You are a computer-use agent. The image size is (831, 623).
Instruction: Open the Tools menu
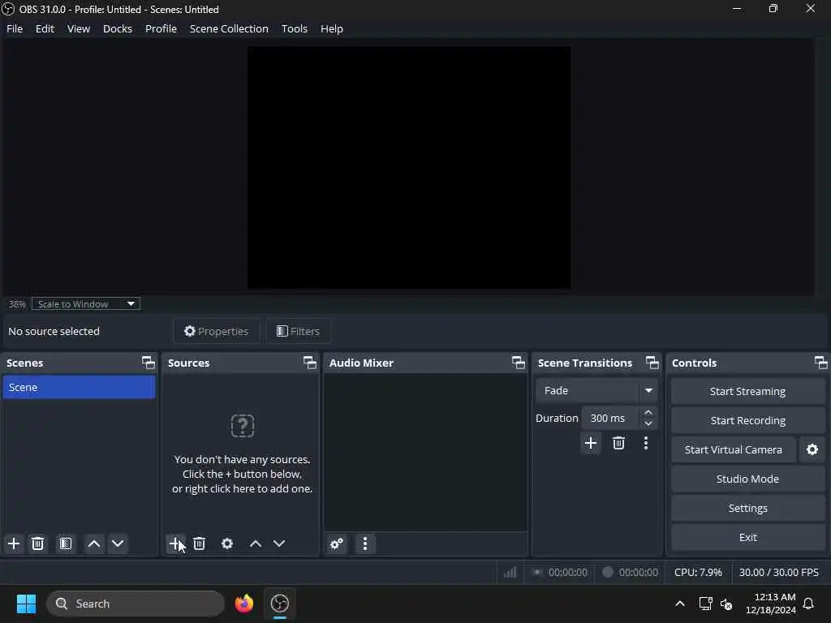click(295, 28)
